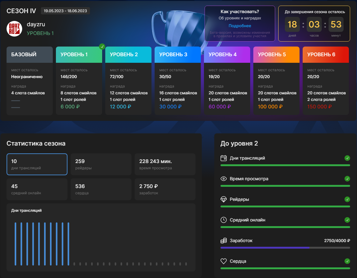This screenshot has width=357, height=278.
Task: Click the heart icon beside Сердца
Action: coord(223,261)
